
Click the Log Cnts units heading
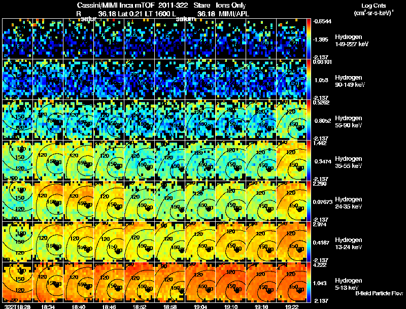[x=374, y=9]
